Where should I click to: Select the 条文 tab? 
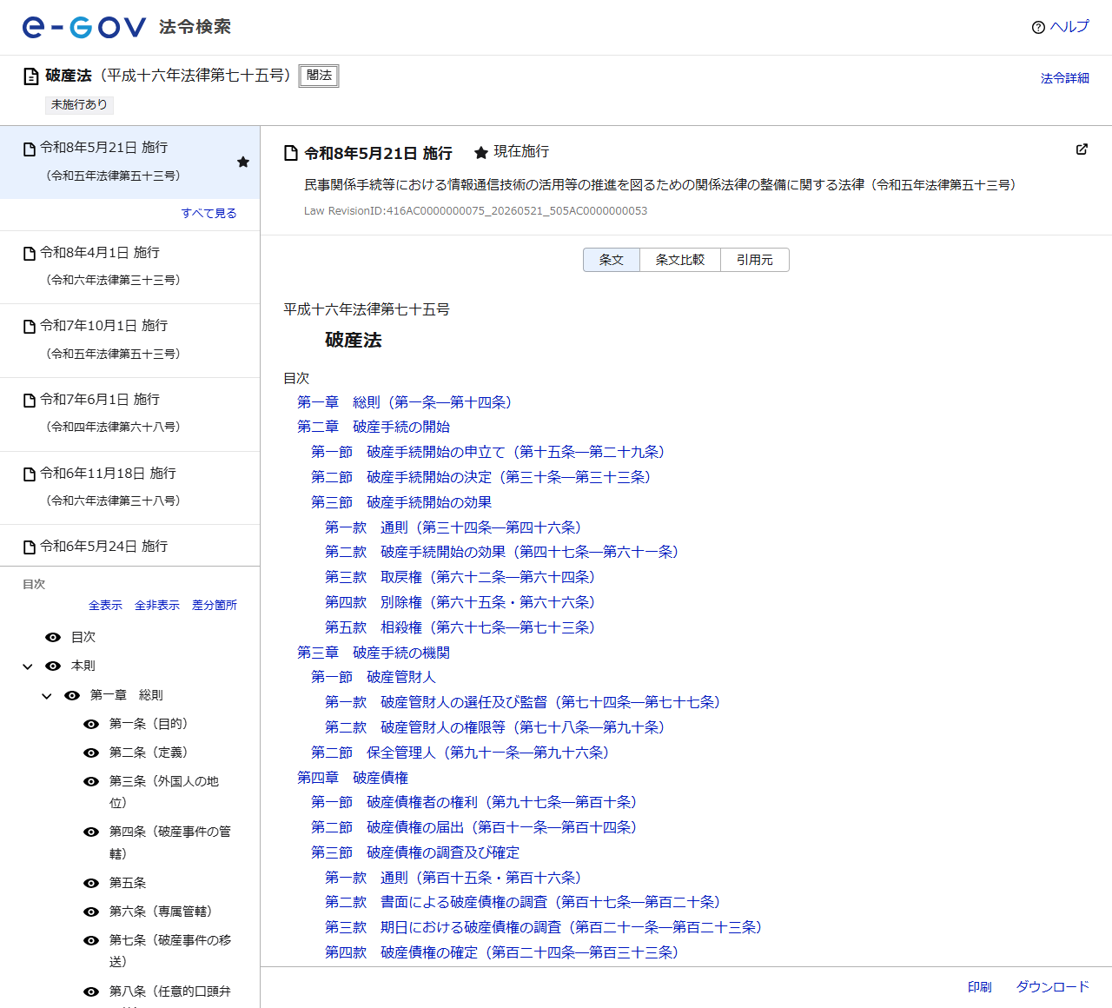pos(612,260)
